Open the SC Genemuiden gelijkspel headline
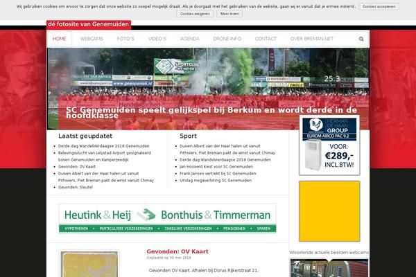 click(x=211, y=113)
